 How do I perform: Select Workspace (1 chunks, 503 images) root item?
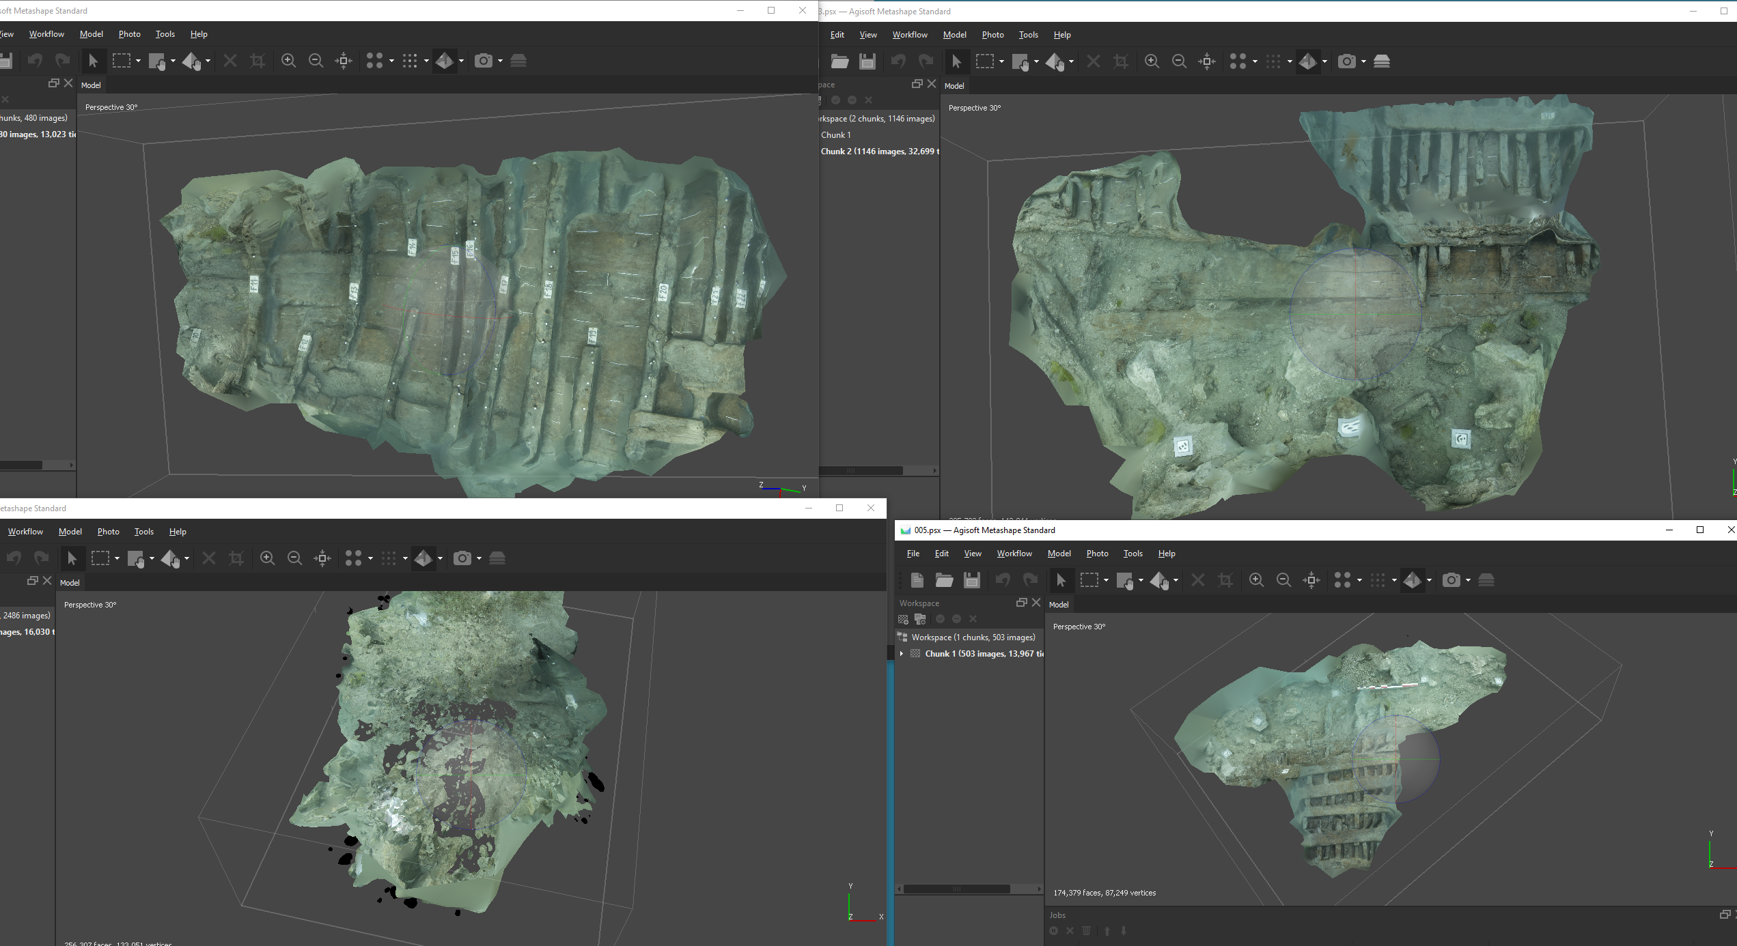[973, 637]
